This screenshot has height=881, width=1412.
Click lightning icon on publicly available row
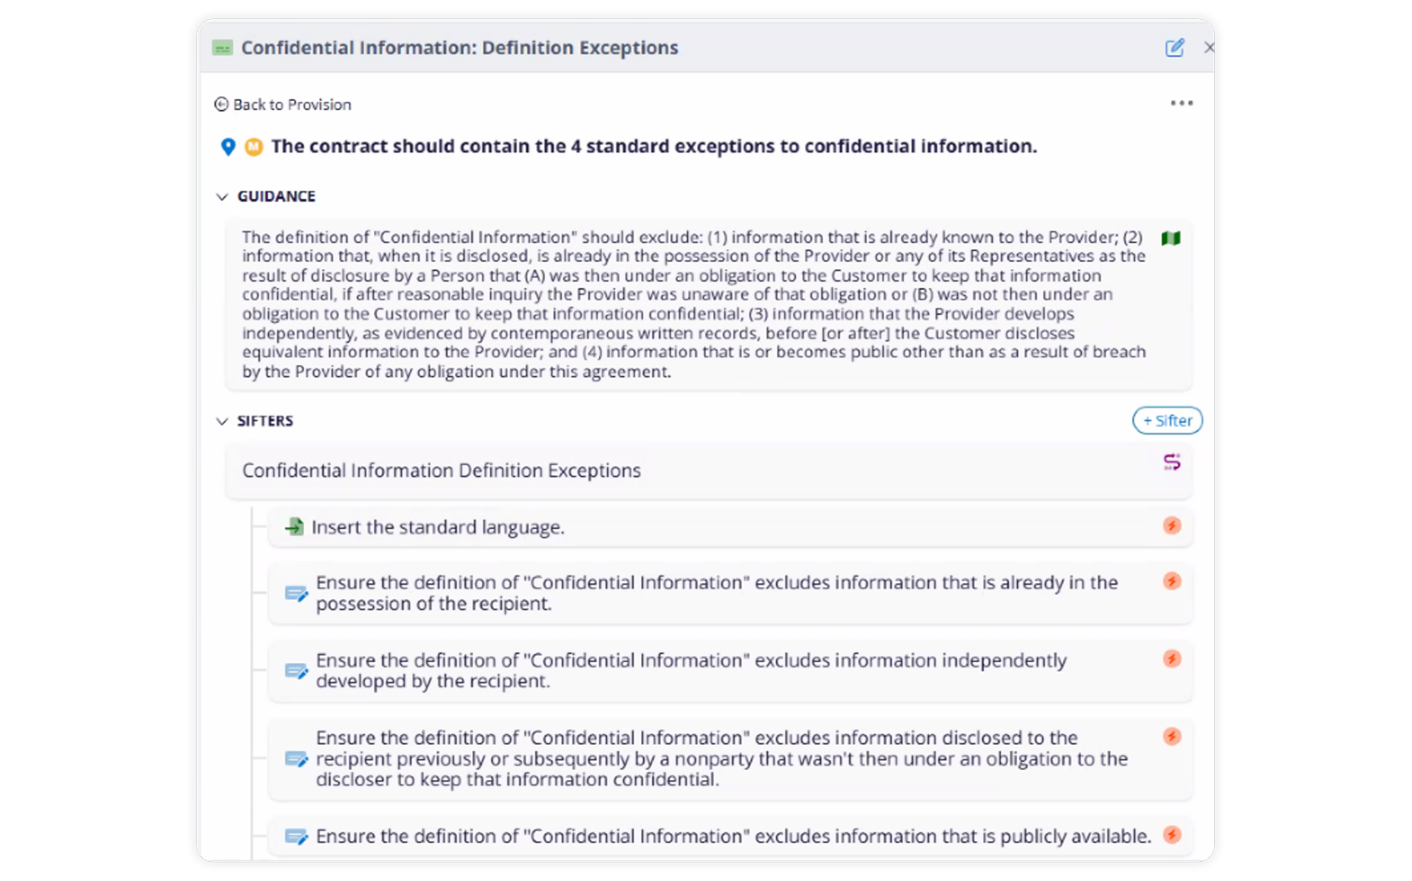point(1172,834)
